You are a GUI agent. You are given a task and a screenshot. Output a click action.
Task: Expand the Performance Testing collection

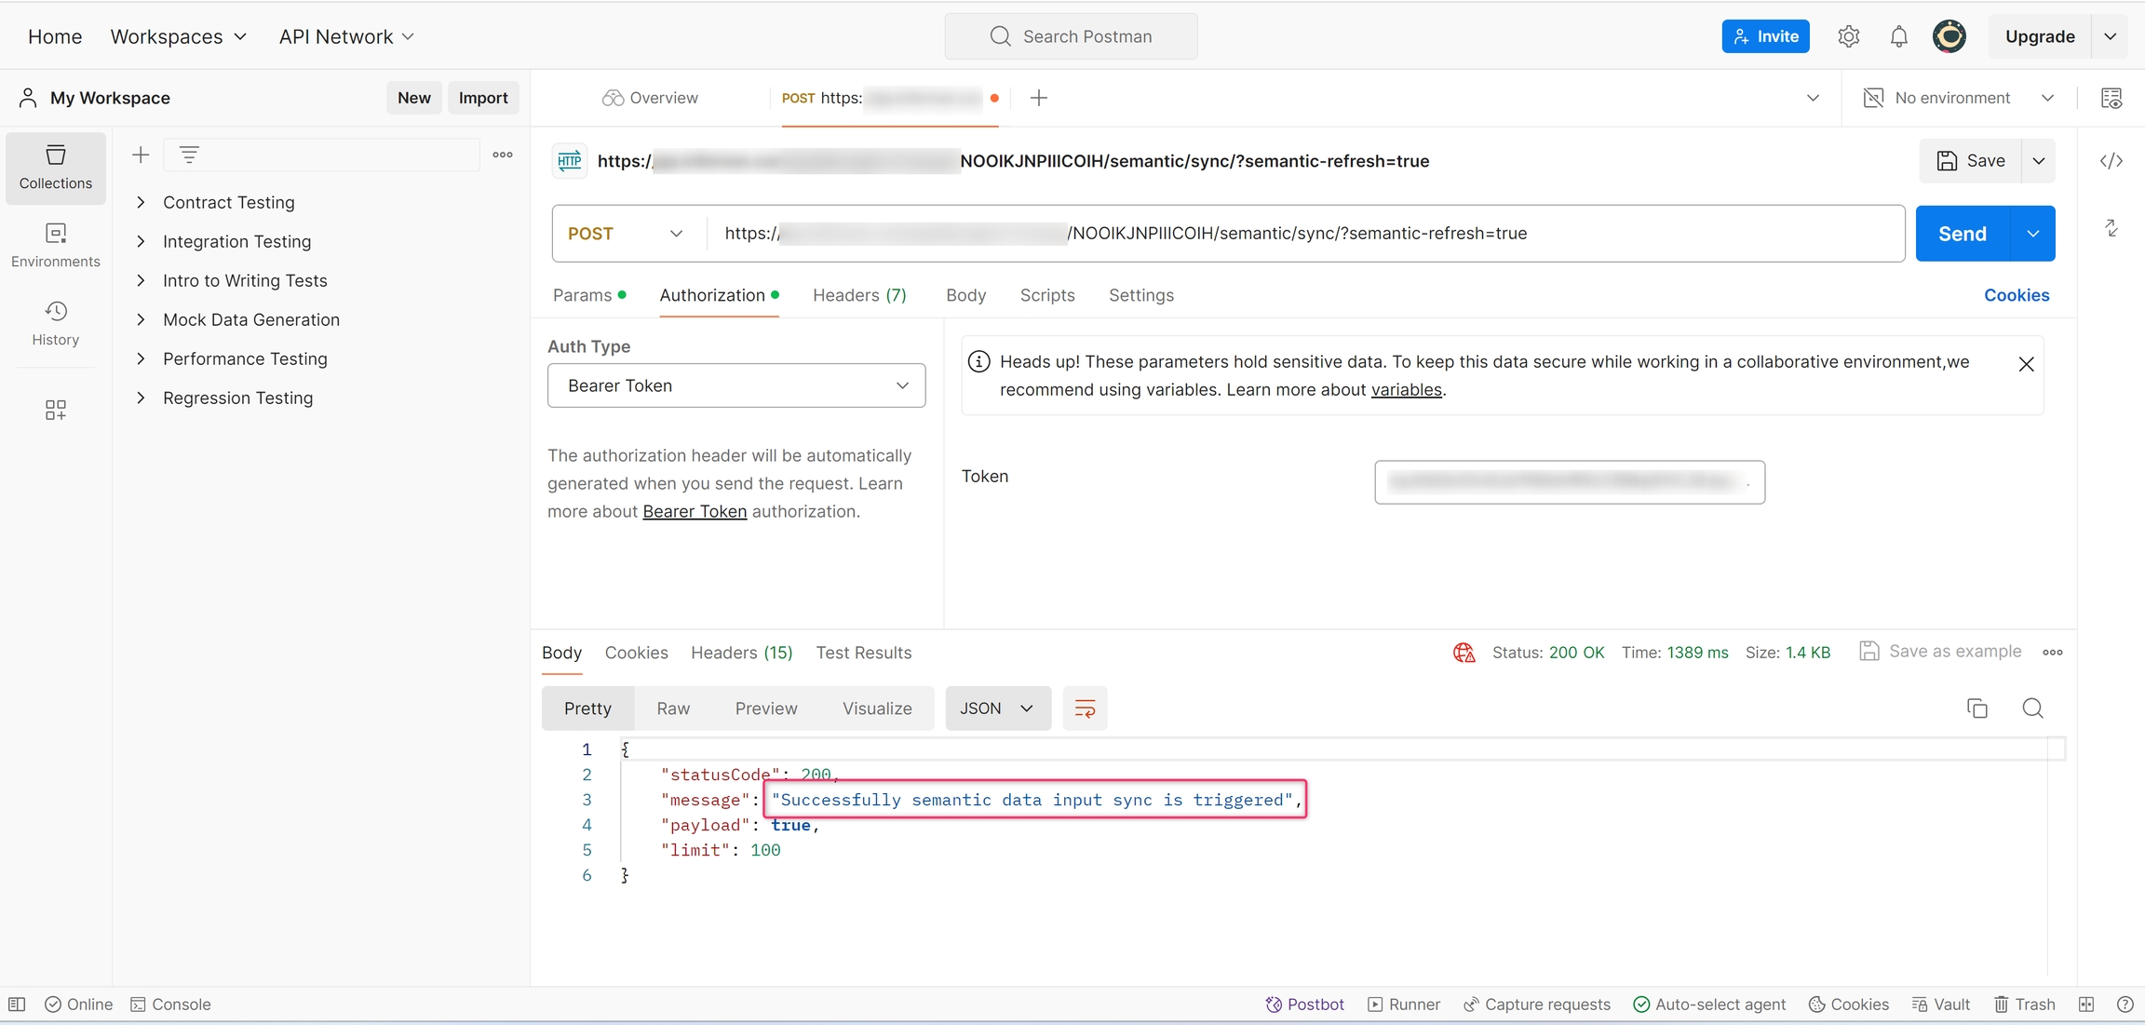(x=141, y=358)
